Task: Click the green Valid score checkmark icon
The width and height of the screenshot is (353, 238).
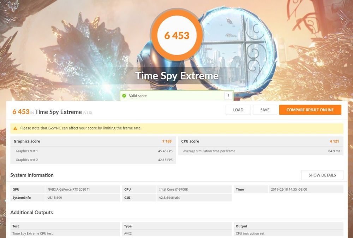Action: point(124,95)
